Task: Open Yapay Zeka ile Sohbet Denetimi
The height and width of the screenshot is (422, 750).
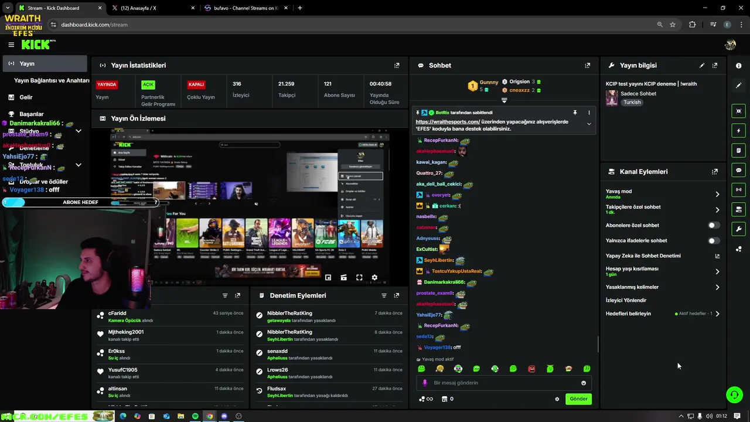Action: point(717,256)
